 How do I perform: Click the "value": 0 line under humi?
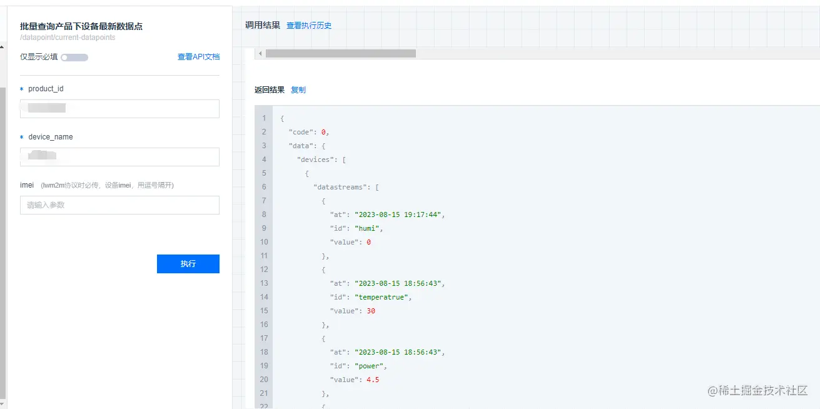click(x=350, y=242)
